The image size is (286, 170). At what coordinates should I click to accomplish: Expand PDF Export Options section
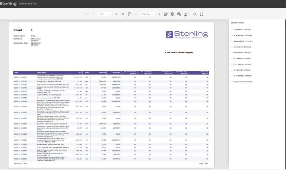click(x=242, y=53)
